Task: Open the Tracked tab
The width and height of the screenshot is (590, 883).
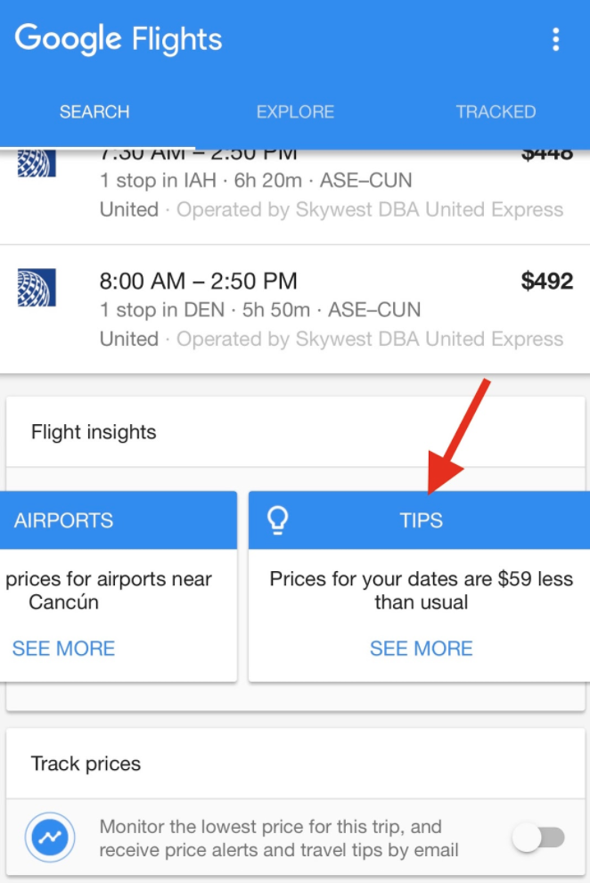Action: [496, 111]
